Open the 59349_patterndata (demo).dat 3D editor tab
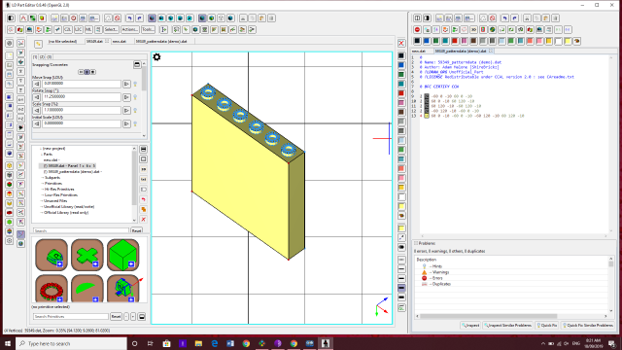622x350 pixels. (161, 41)
